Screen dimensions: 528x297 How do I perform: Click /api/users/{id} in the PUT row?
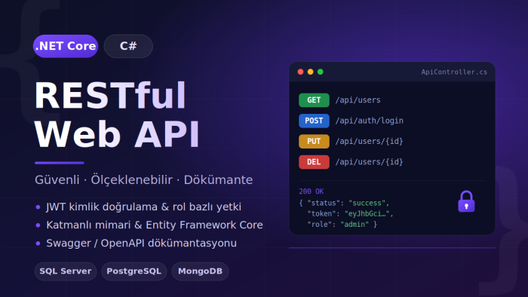point(370,141)
